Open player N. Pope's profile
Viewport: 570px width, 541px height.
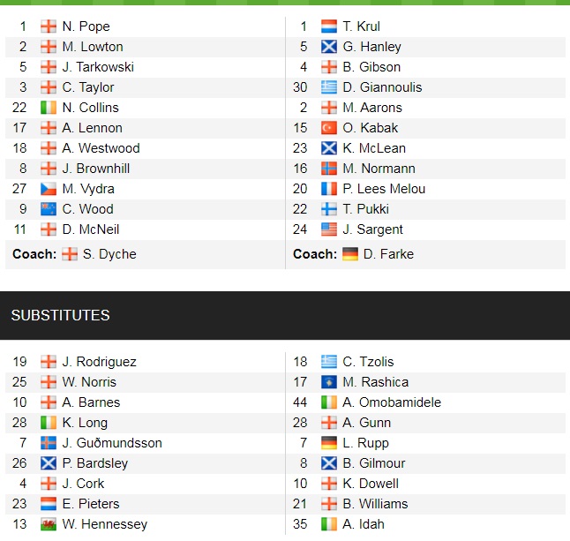coord(86,26)
